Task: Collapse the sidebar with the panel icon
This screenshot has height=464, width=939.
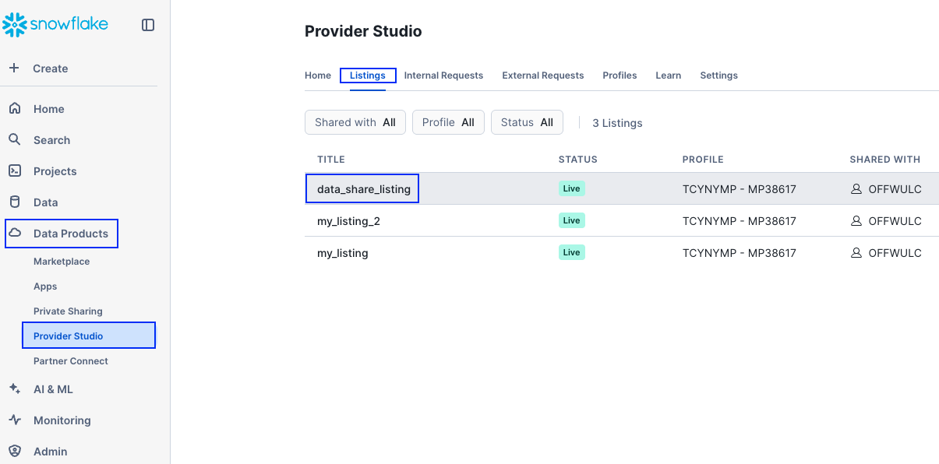Action: (148, 25)
